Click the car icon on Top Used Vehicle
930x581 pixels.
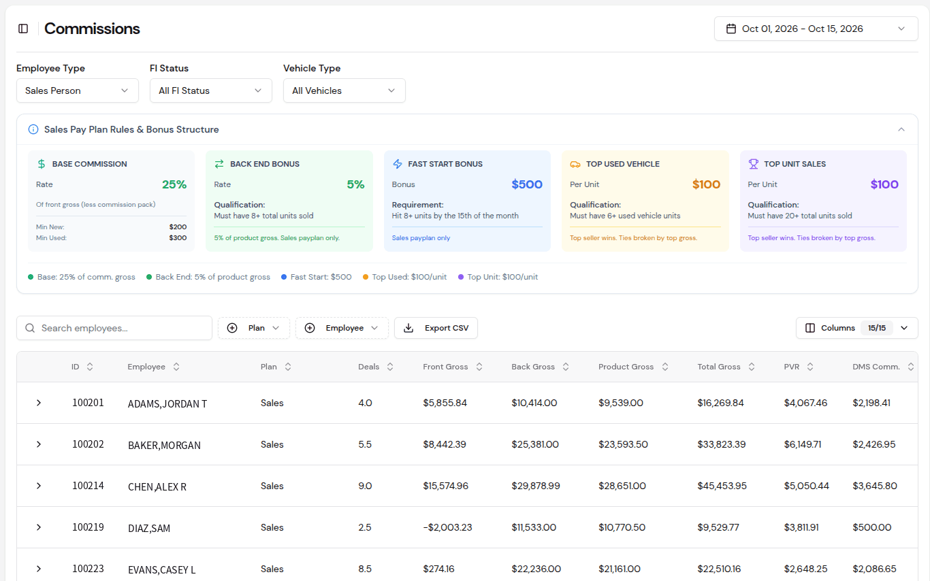[575, 164]
